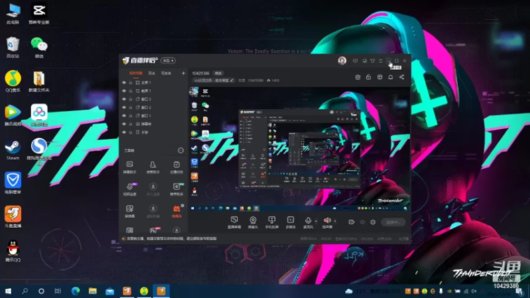
Task: Open the Mail app from the taskbar
Action: tap(110, 291)
